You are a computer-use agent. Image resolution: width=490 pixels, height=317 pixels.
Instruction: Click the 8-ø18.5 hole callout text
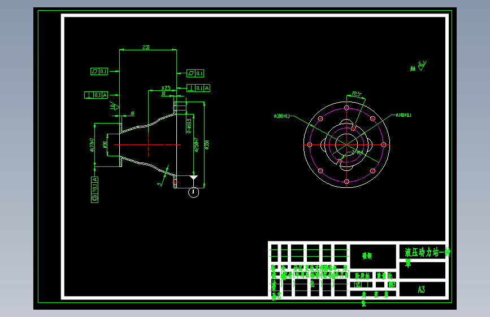(x=189, y=126)
